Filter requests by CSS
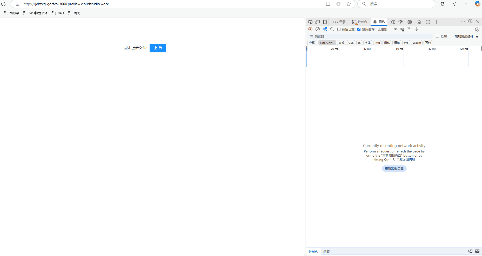The width and height of the screenshot is (482, 256). point(351,43)
